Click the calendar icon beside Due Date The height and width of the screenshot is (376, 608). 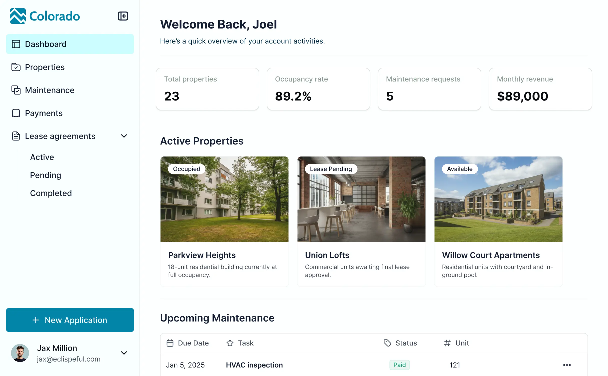tap(170, 343)
